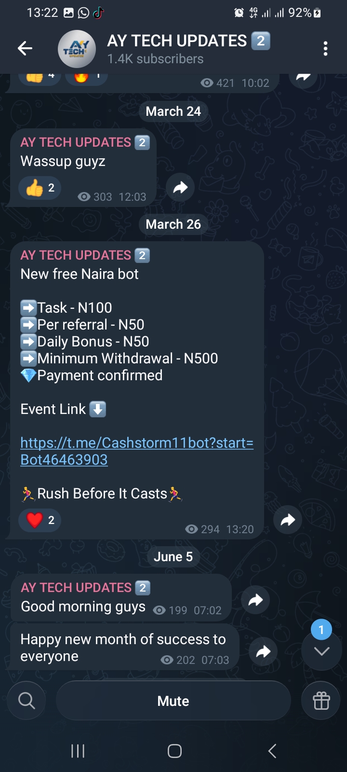Open the three-dot channel options menu
Screen dimensions: 347x772
click(326, 48)
